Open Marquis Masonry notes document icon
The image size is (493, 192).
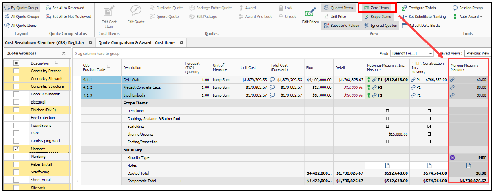pos(468,165)
